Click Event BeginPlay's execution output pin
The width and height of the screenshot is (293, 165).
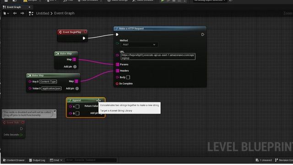click(84, 38)
